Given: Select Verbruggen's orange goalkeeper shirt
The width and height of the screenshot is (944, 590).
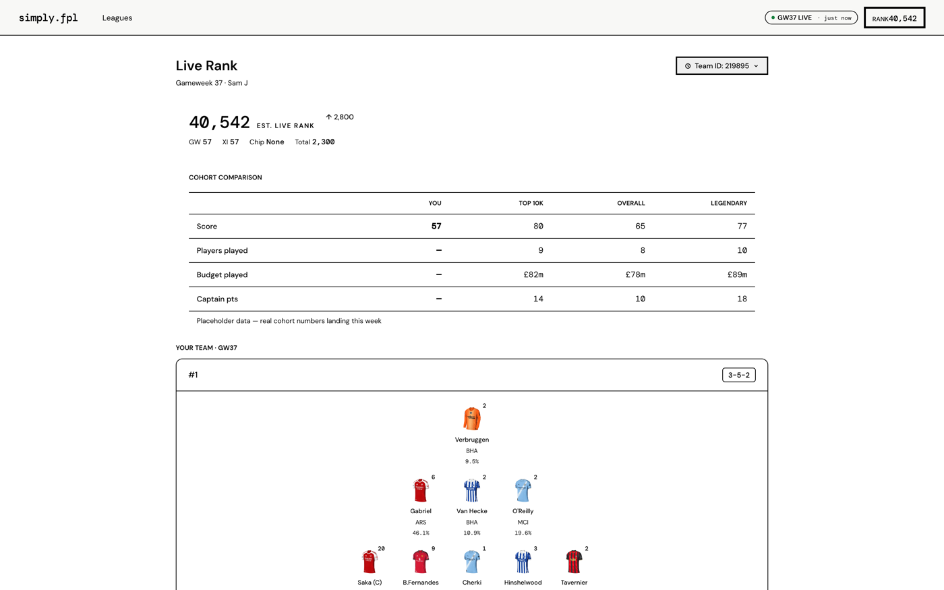Looking at the screenshot, I should click(471, 419).
